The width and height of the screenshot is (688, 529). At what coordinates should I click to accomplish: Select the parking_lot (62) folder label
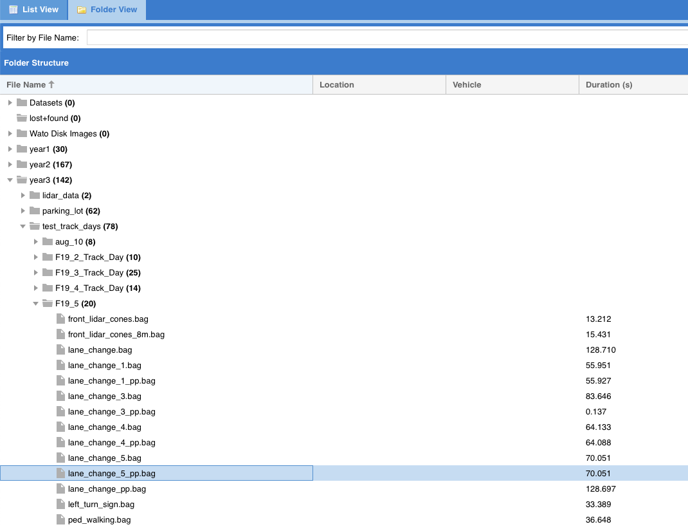coord(71,210)
